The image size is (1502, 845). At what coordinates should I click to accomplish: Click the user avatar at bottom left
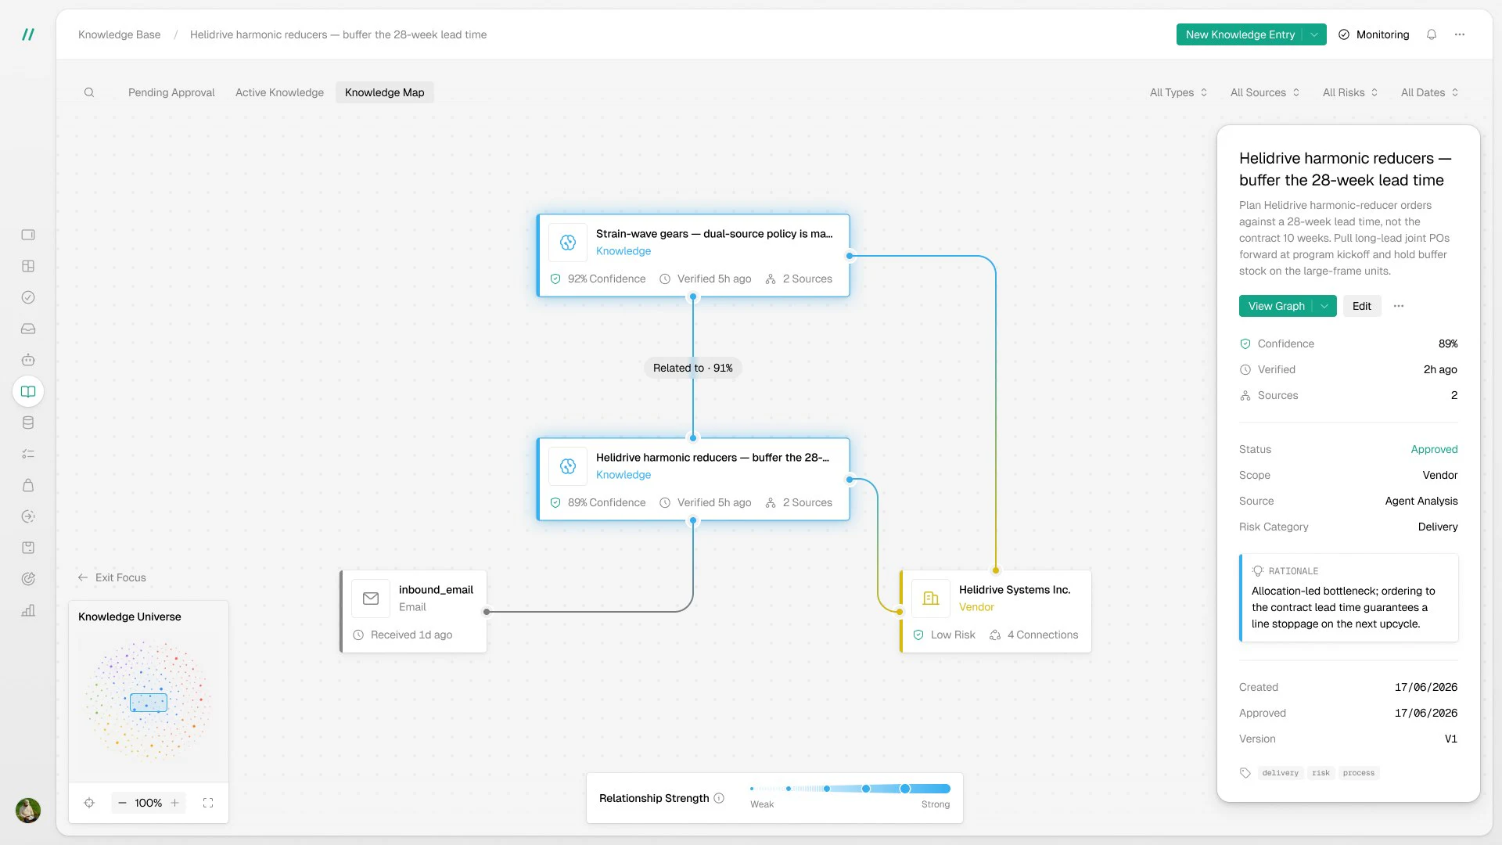point(28,810)
